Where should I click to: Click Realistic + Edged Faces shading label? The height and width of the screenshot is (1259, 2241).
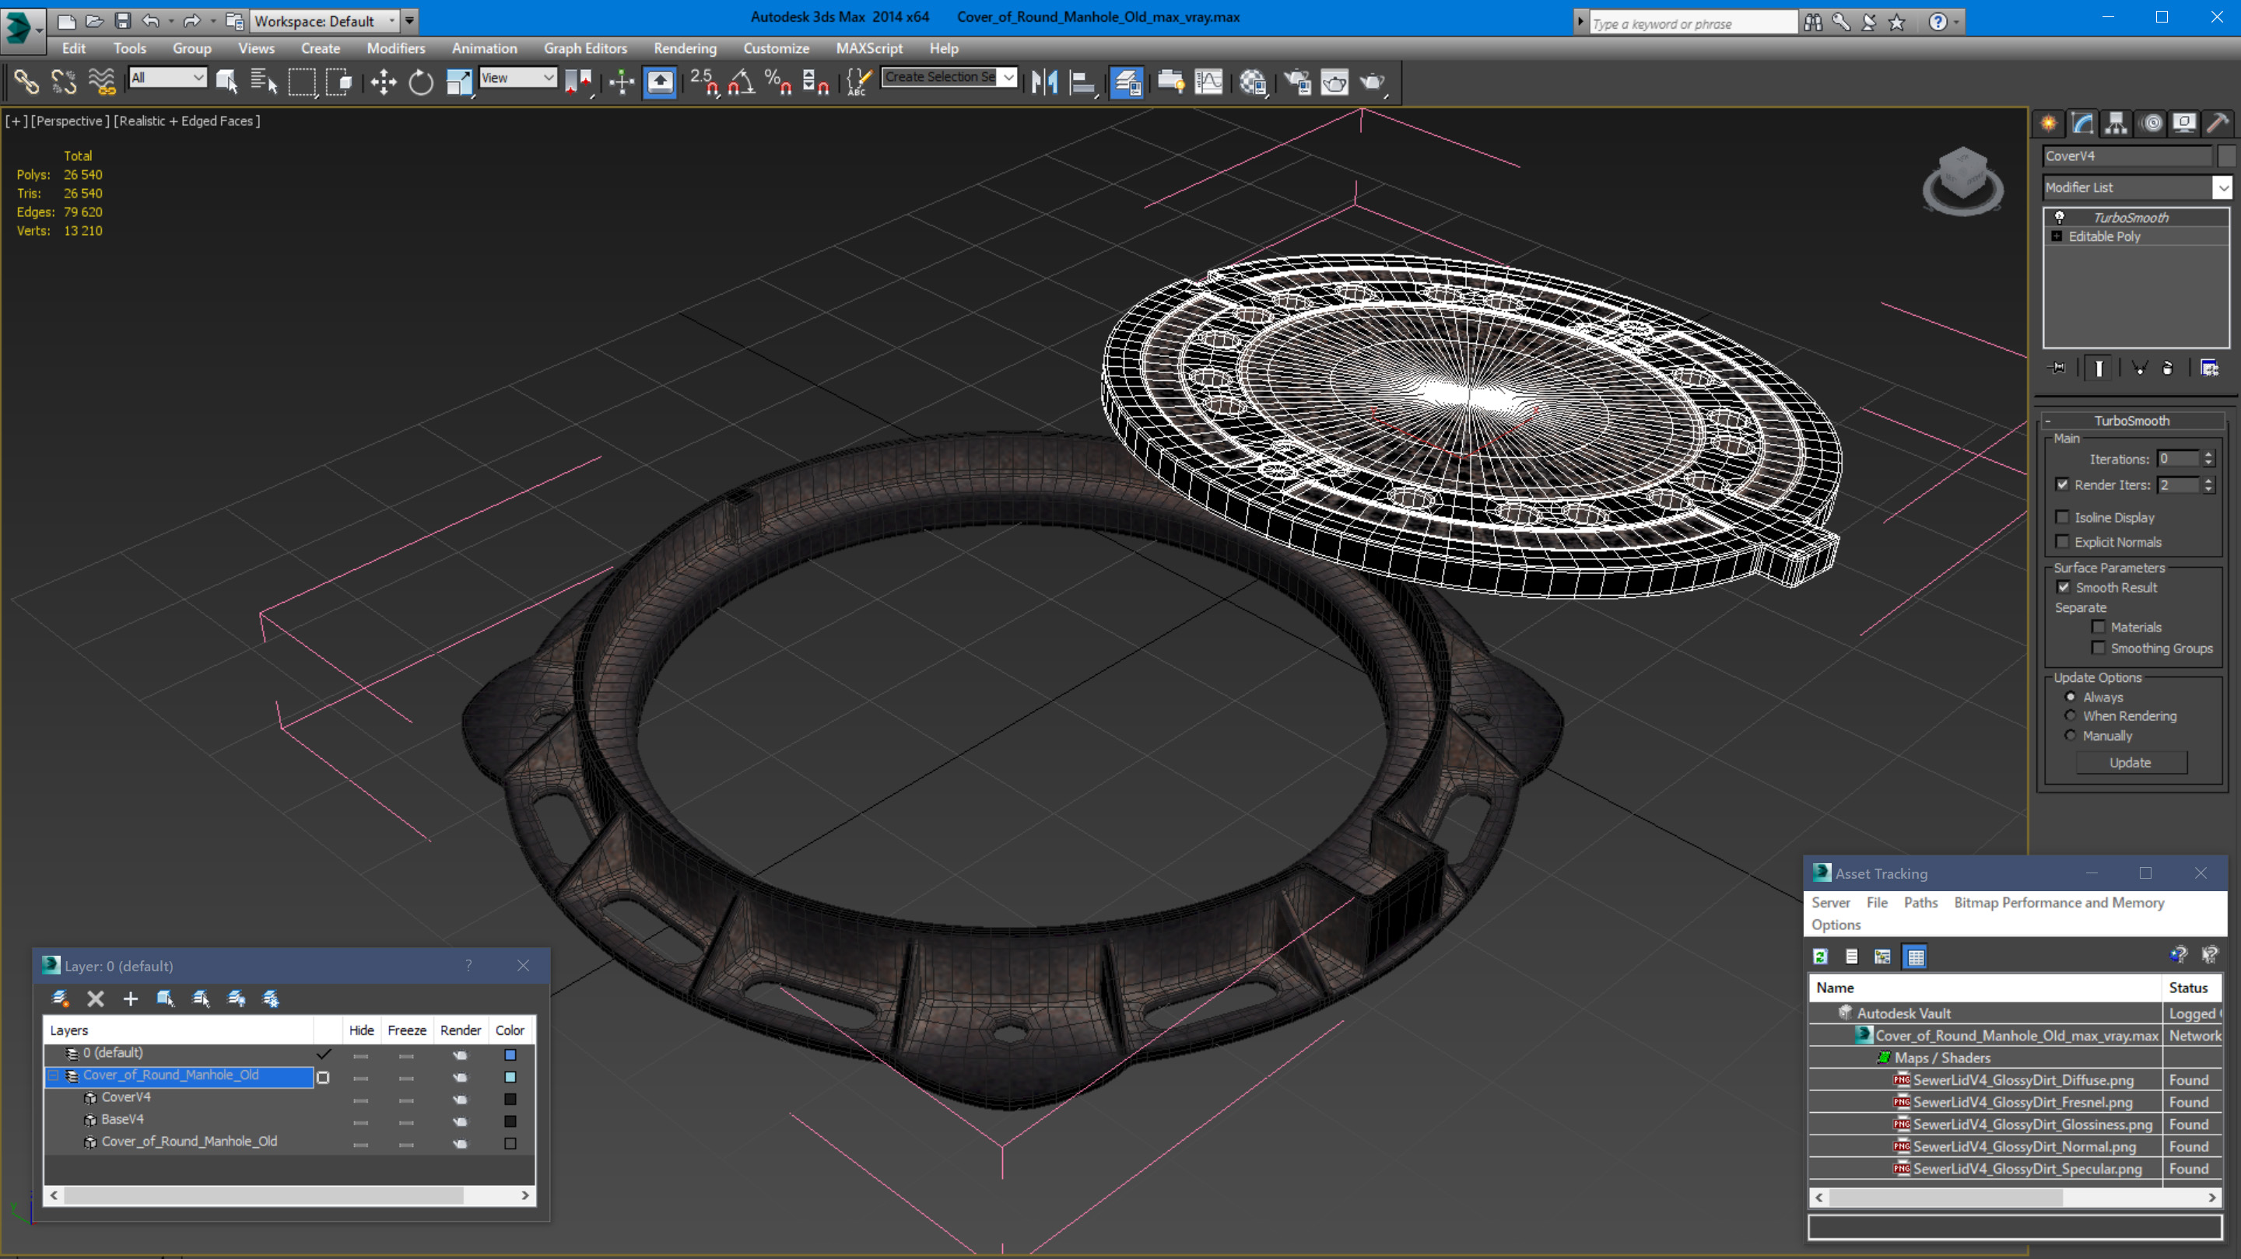[186, 121]
